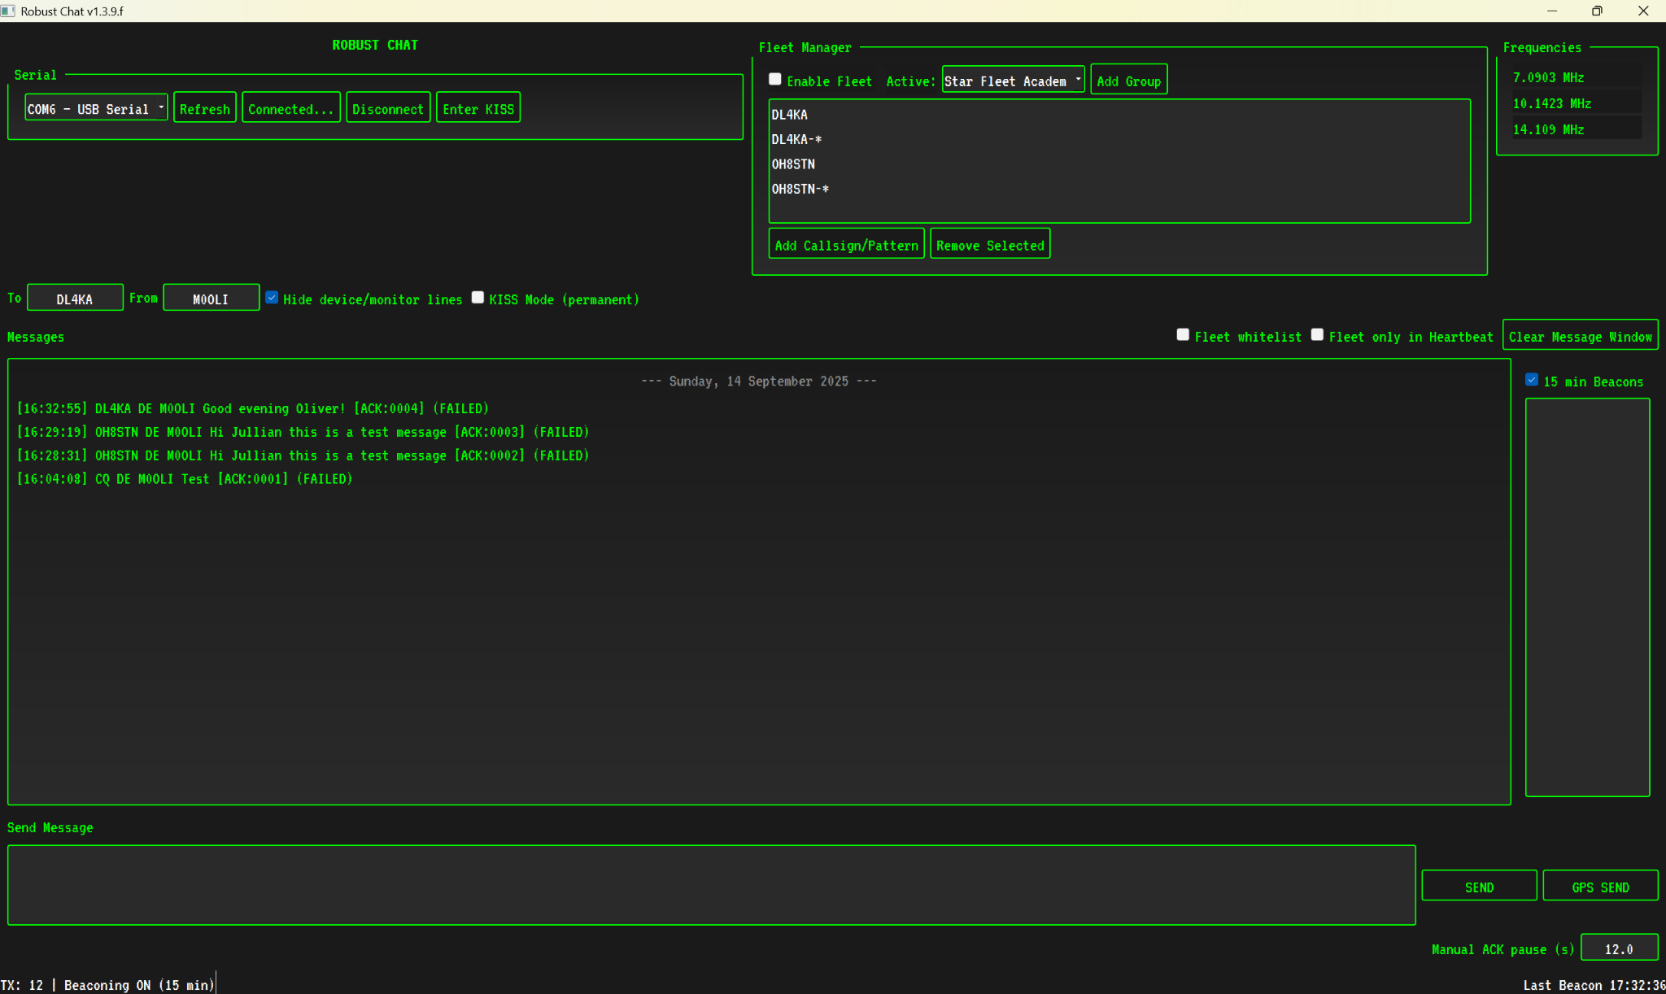The height and width of the screenshot is (994, 1666).
Task: Click the Disconnect button
Action: coord(388,108)
